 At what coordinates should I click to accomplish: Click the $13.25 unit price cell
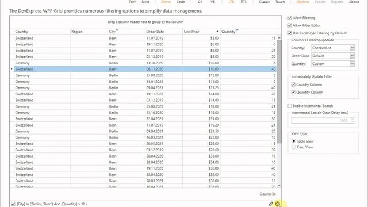(201, 88)
